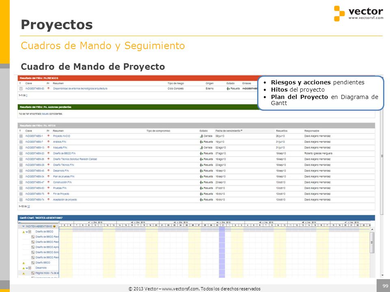Click the issue type icon for INDGESTABS-83
The image size is (390, 292).
click(x=21, y=89)
